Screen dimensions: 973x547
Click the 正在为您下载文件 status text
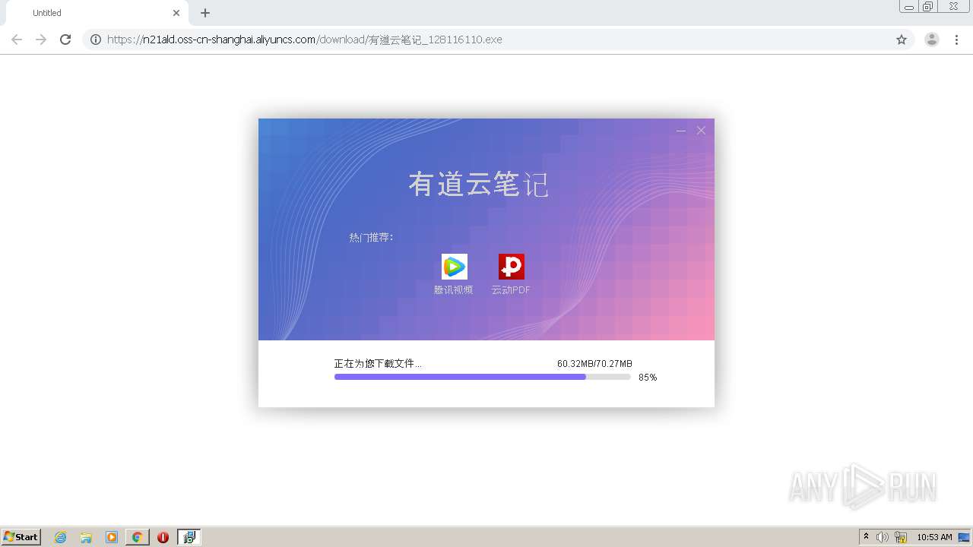coord(378,364)
